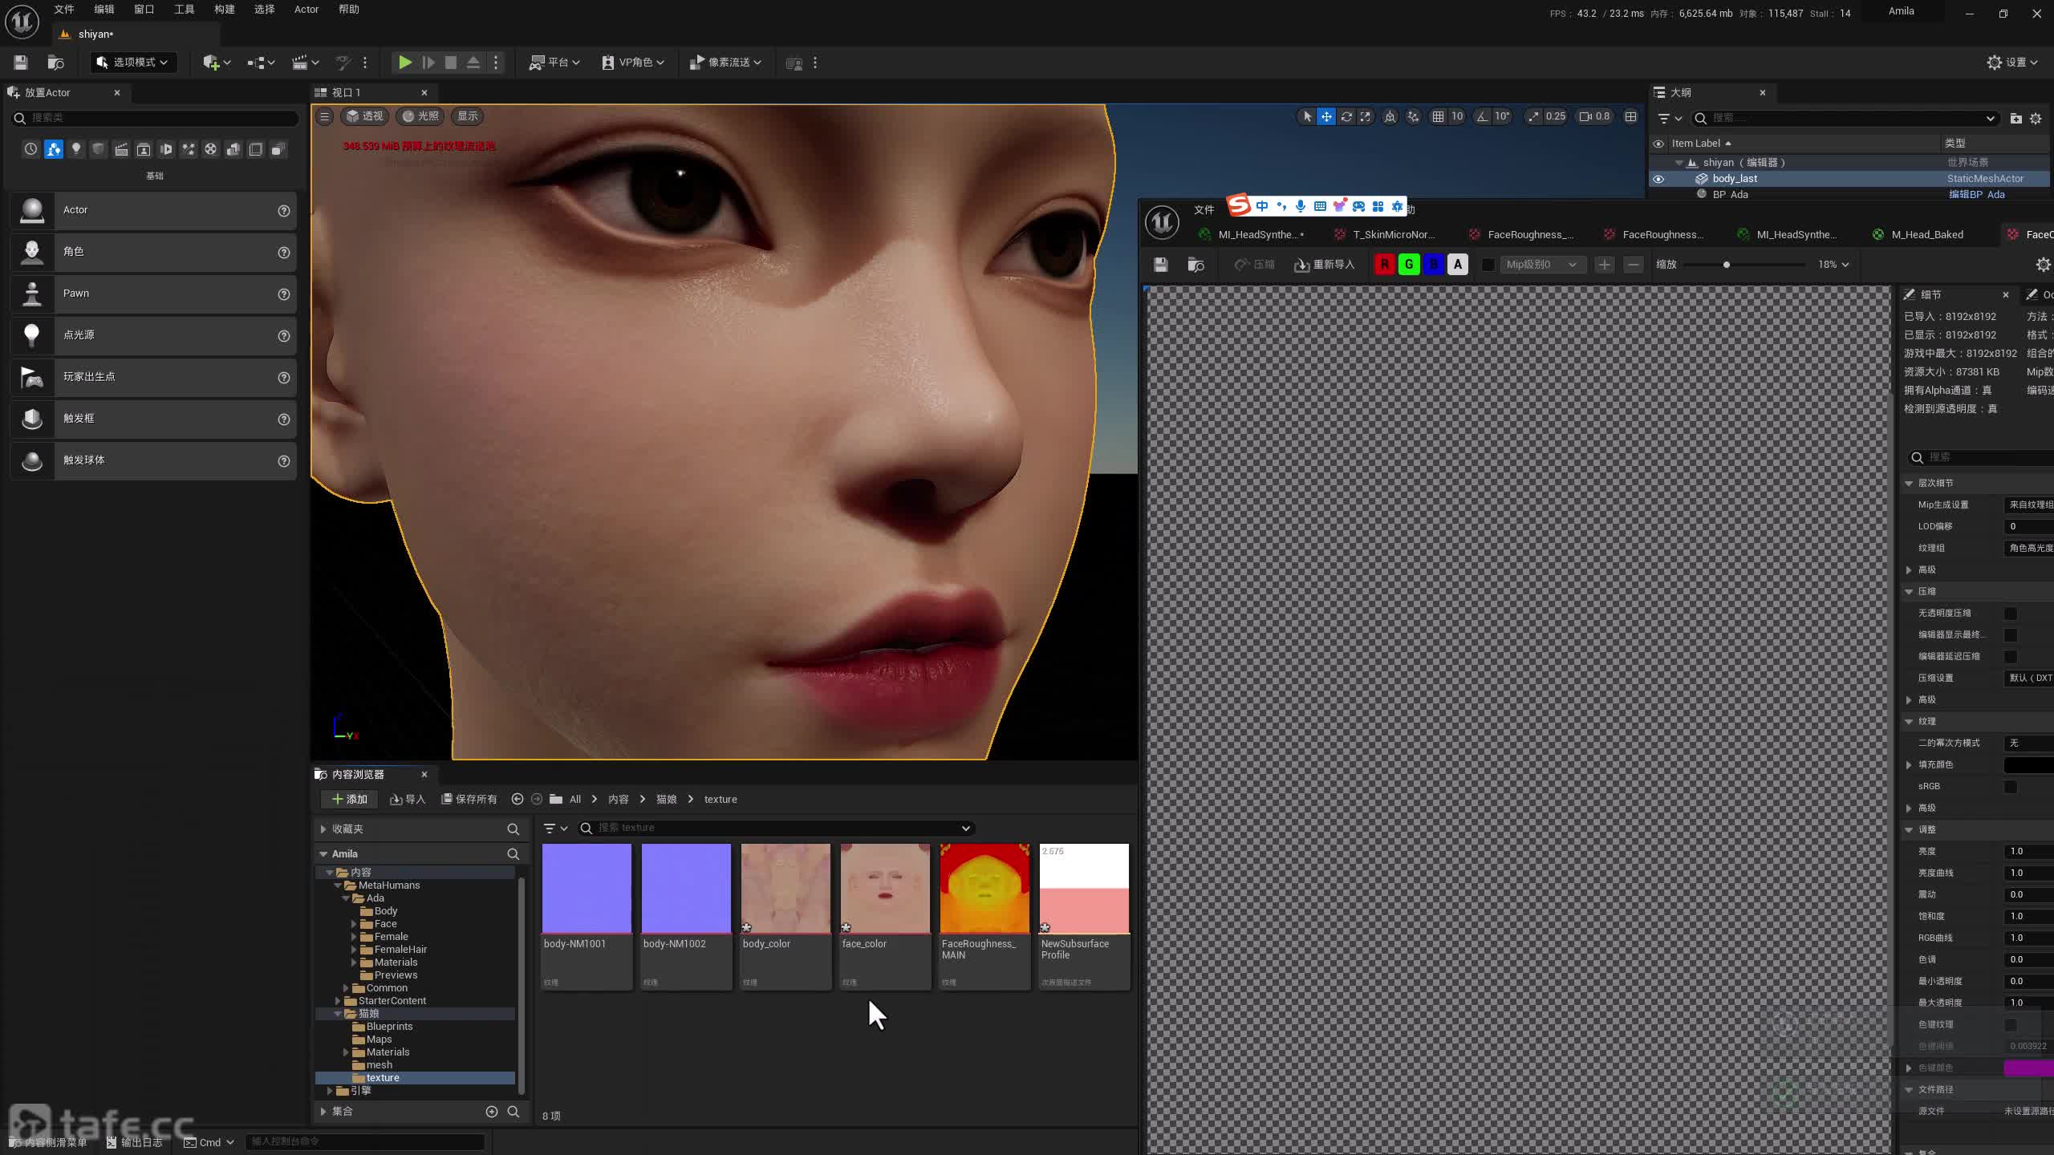Expand the Face folder in tree
Viewport: 2054px width, 1155px height.
coord(354,924)
